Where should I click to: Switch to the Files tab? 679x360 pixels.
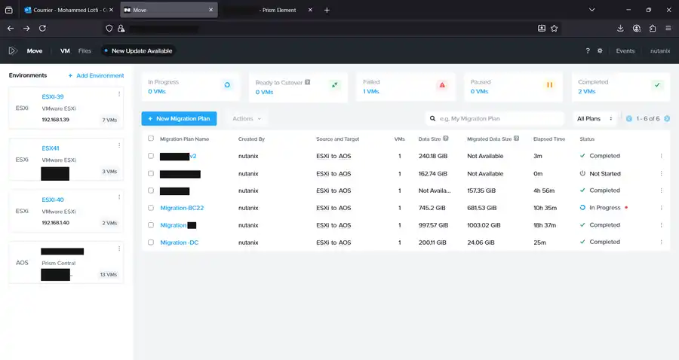point(84,50)
